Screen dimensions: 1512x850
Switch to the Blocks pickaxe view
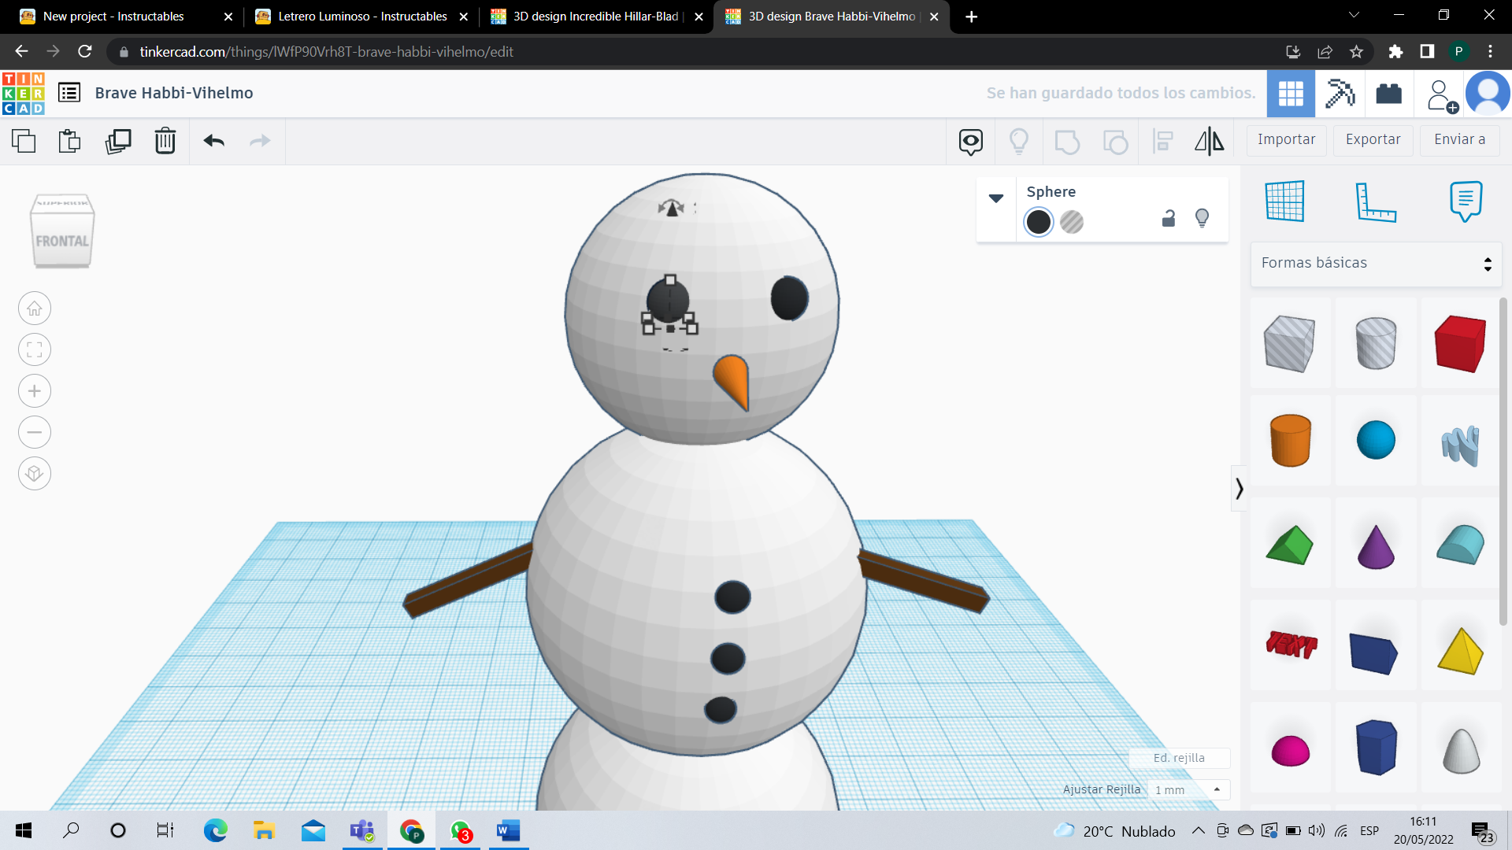(x=1340, y=94)
